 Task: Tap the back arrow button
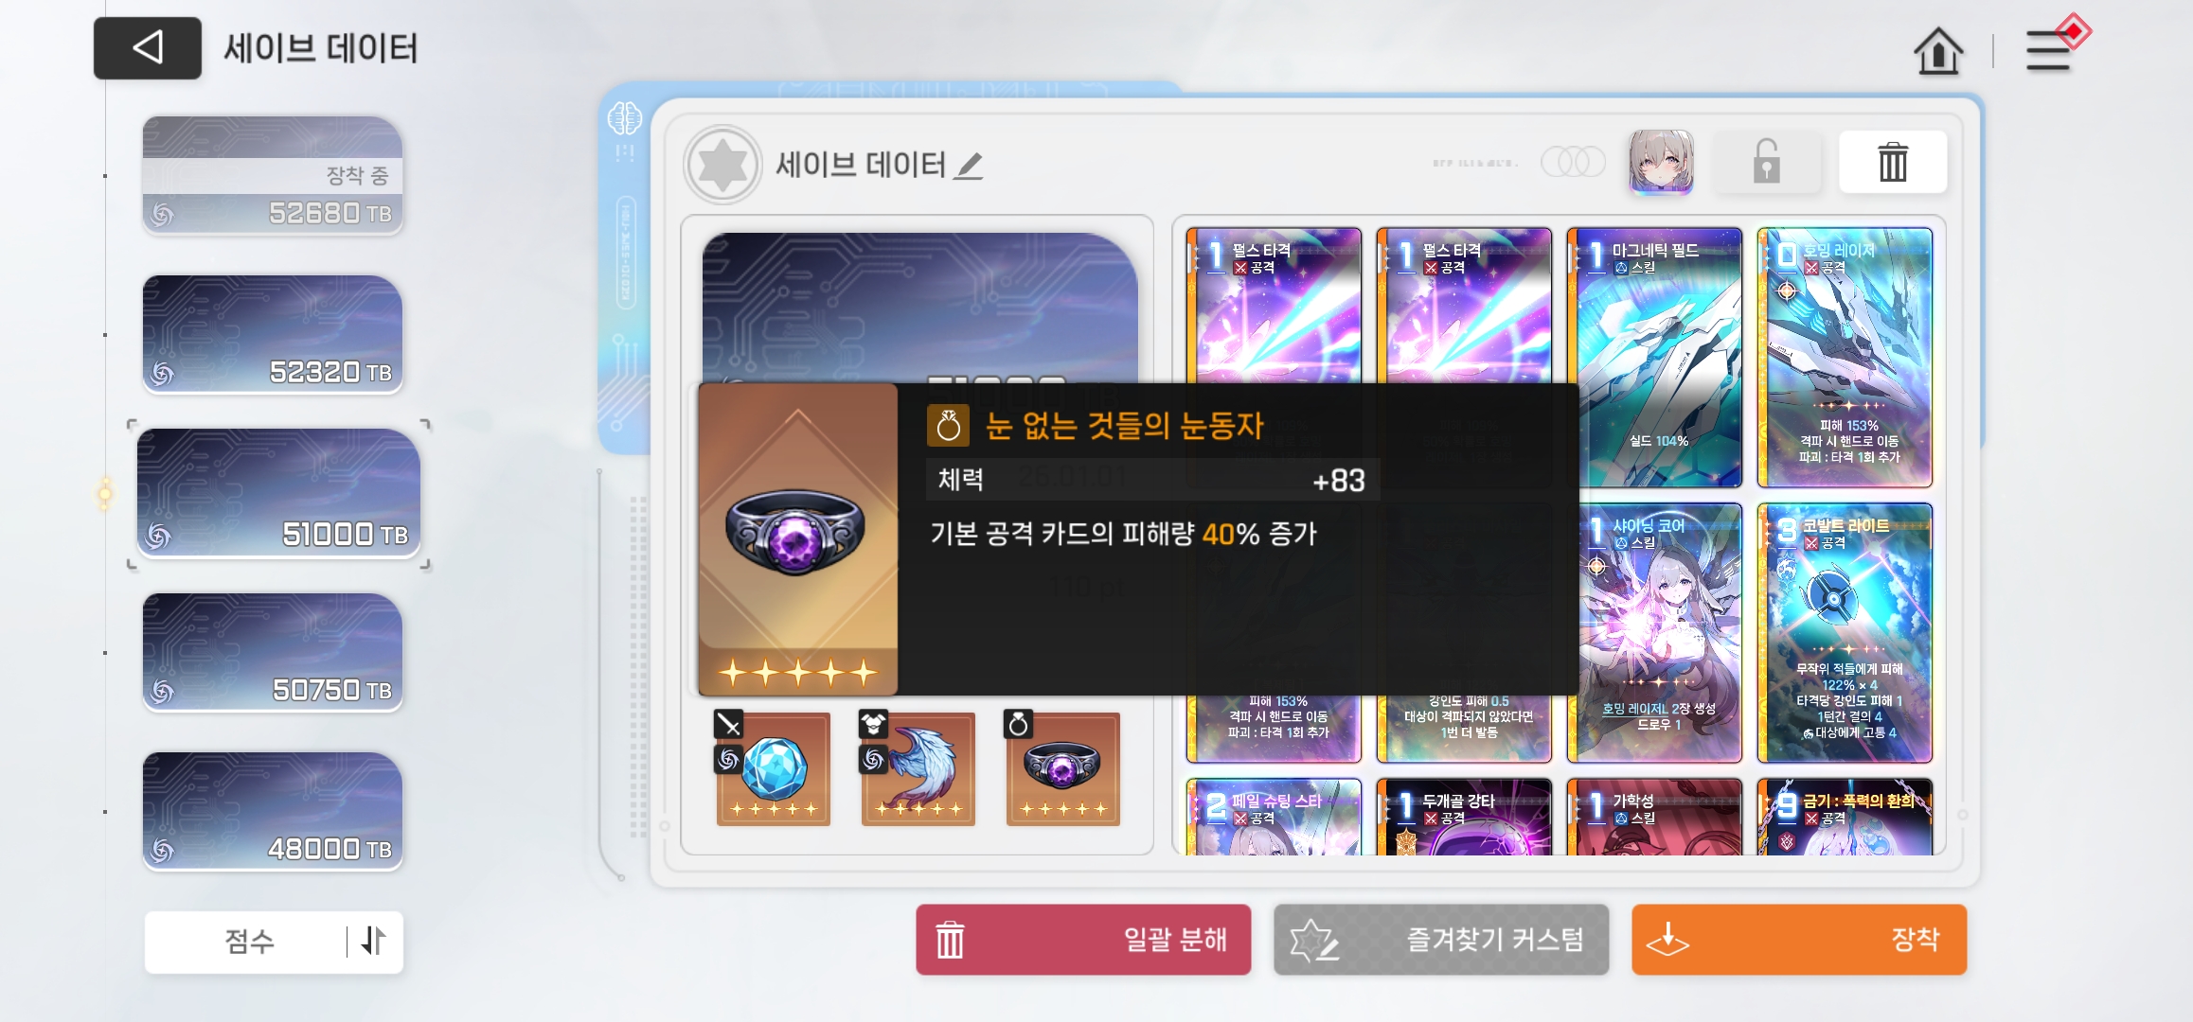[148, 47]
